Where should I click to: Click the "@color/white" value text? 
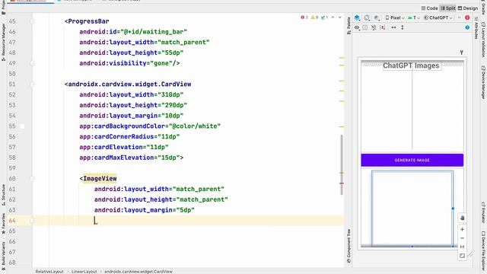195,126
